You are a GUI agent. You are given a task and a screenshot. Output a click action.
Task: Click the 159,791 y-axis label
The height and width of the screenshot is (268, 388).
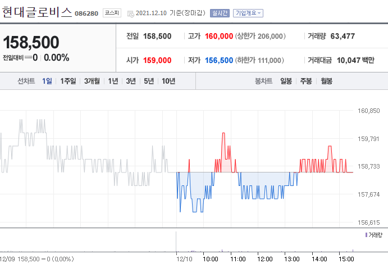tap(368, 139)
